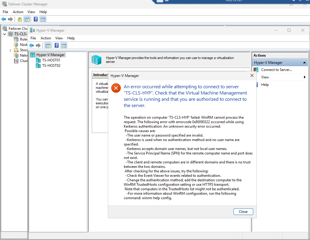Viewport: 310px width, 240px height.
Task: Open View menu in Hyper-V Manager window
Action: [59, 38]
